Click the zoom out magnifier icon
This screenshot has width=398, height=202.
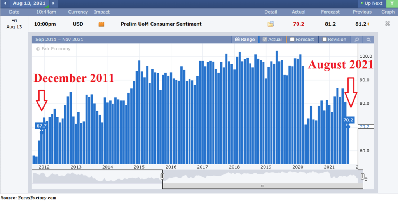[x=368, y=40]
